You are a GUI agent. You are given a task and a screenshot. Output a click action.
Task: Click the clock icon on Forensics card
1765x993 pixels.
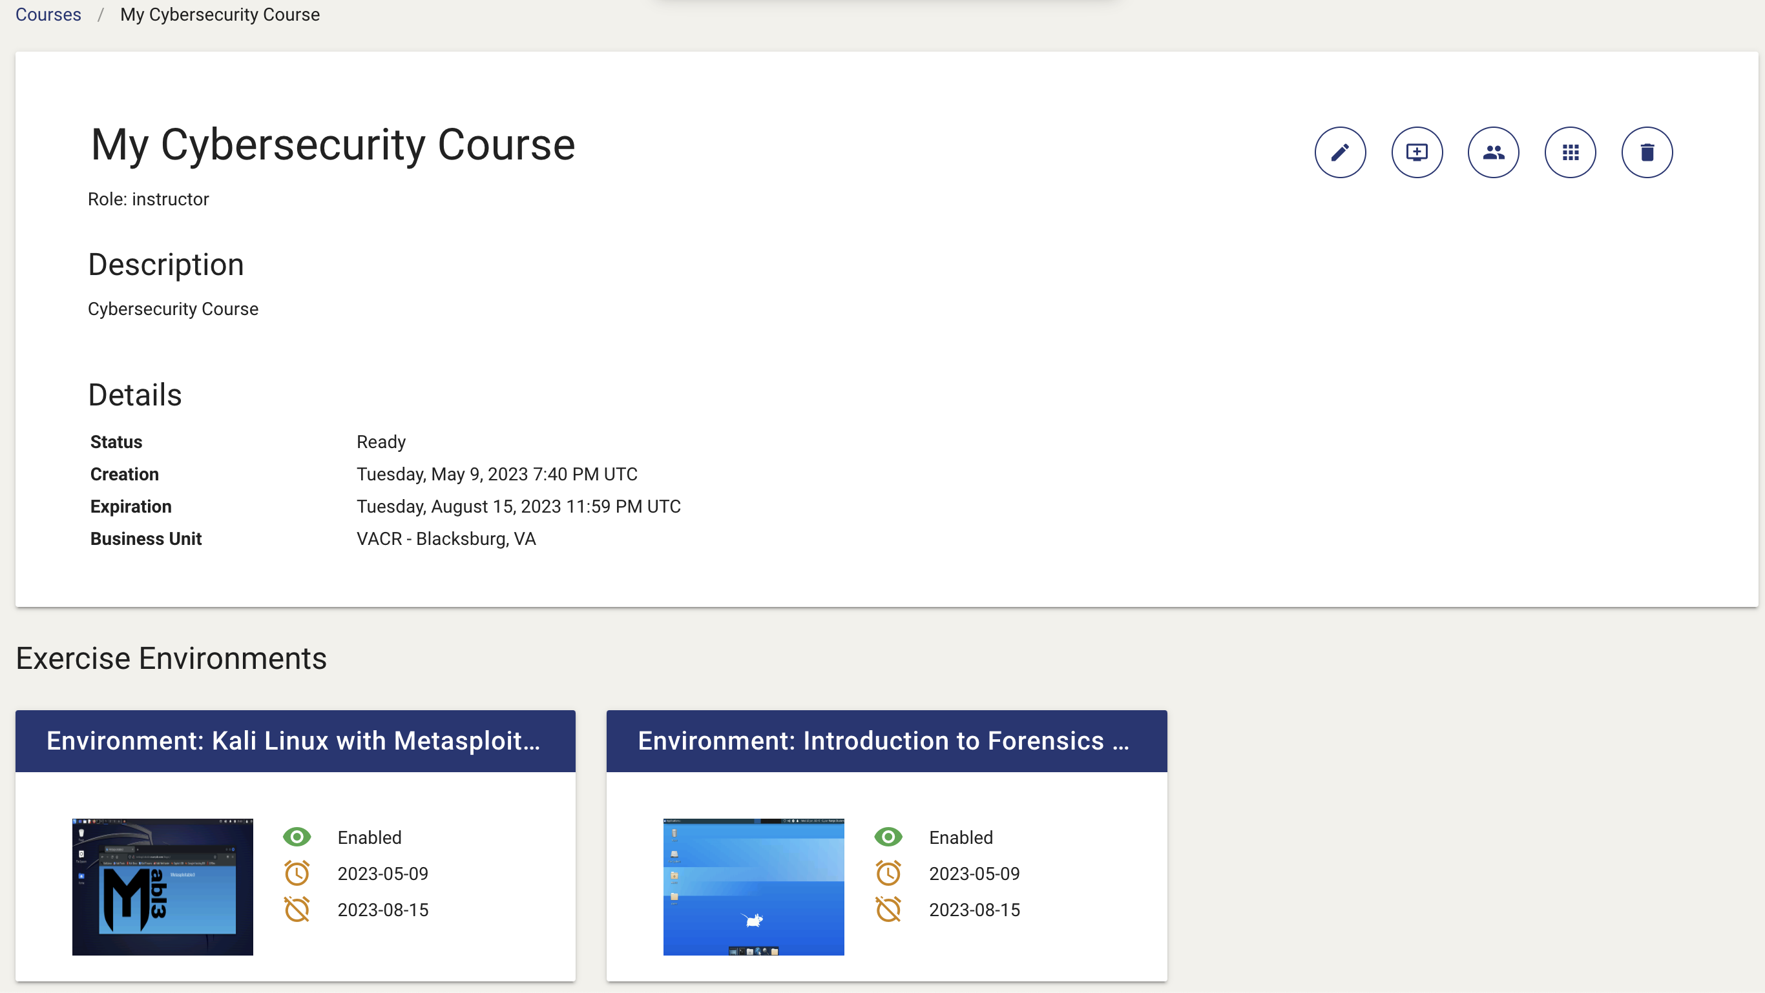[x=888, y=873]
